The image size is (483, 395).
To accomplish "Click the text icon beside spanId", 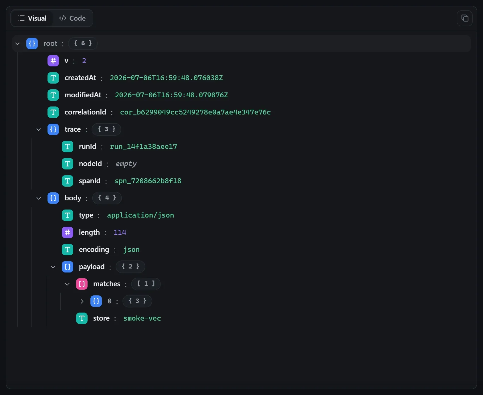I will click(68, 181).
